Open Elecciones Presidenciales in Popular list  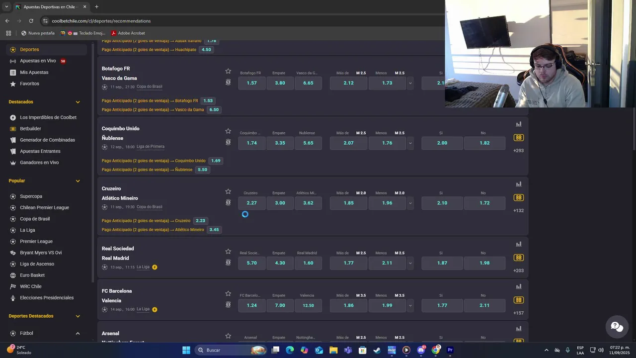(47, 298)
